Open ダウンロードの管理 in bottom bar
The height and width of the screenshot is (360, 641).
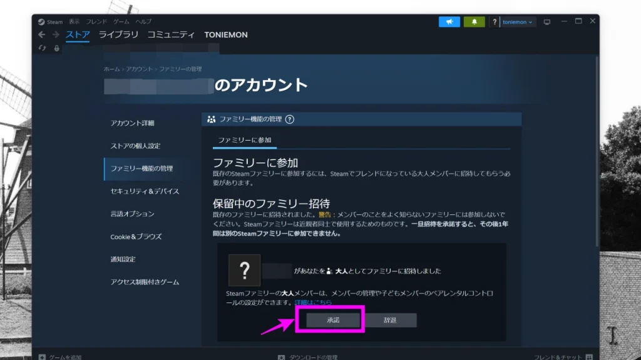click(x=313, y=357)
